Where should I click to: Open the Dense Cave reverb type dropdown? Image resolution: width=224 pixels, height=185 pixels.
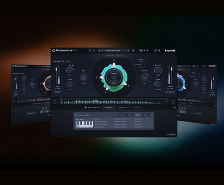[x=114, y=56]
